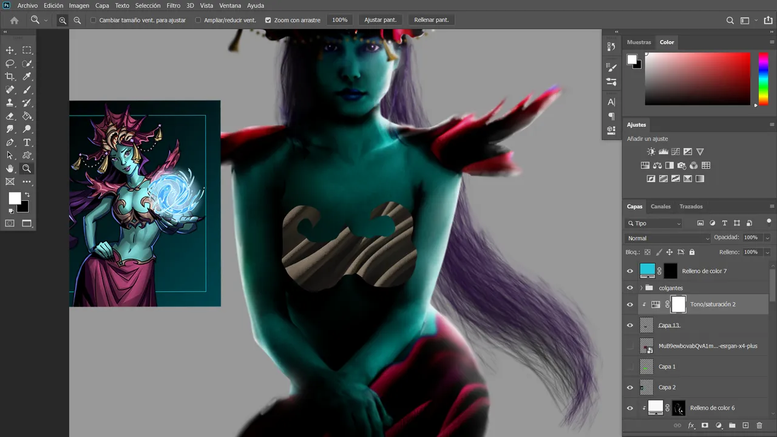Pick the Eyedropper tool
The image size is (777, 437).
tap(27, 76)
